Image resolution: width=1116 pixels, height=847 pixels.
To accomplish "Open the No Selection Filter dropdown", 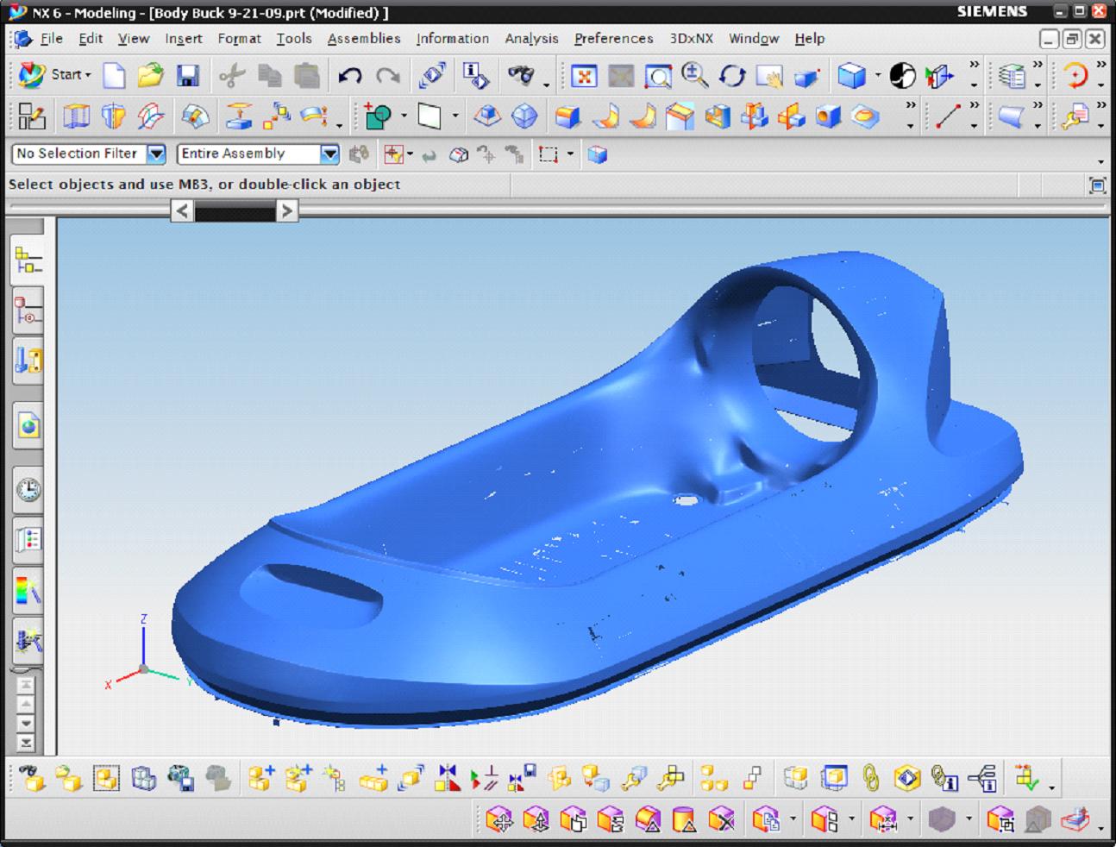I will click(156, 154).
